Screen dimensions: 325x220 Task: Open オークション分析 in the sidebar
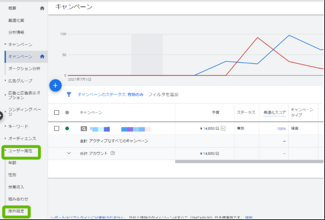click(24, 69)
